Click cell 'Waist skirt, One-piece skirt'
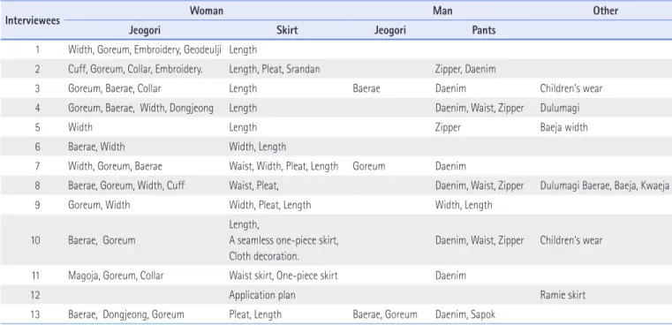Screen dimensions: 672x325 [x=283, y=276]
